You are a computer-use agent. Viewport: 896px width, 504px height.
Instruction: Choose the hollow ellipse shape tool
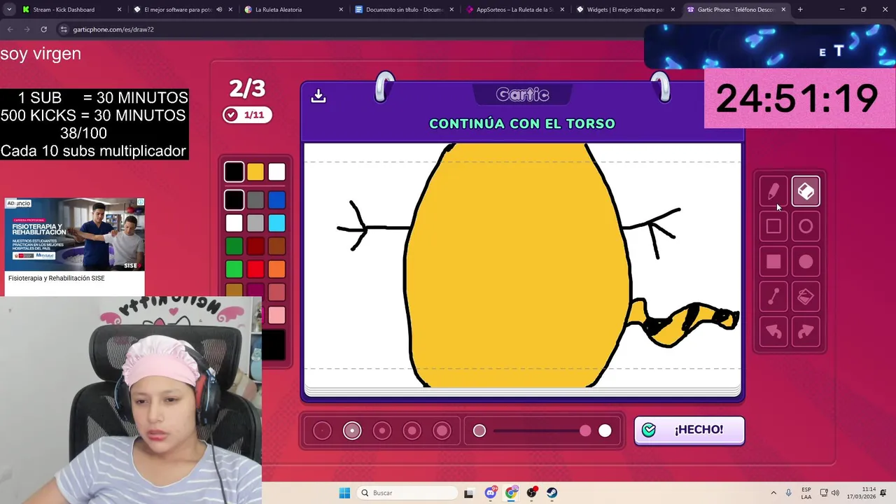click(806, 226)
